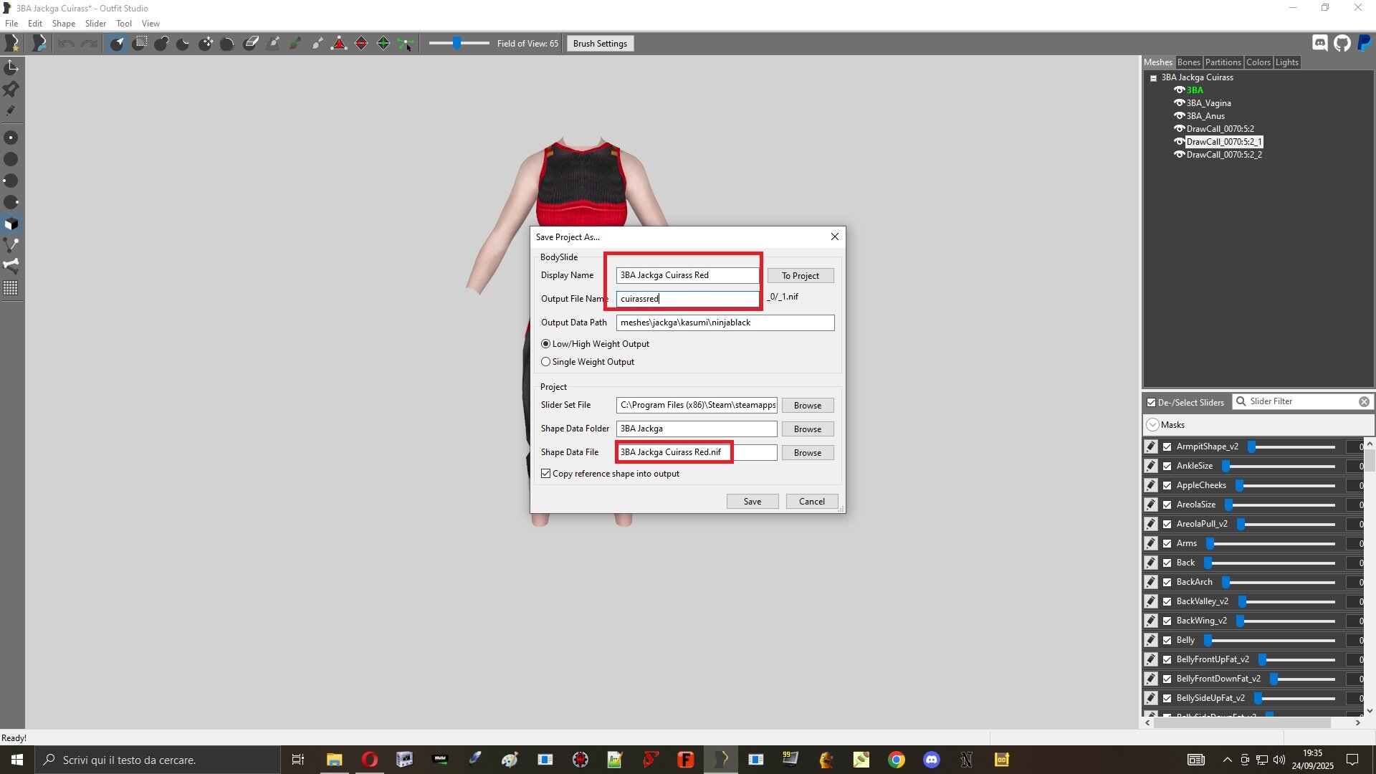Browse for the Slider Set File
The width and height of the screenshot is (1376, 774).
coord(808,406)
